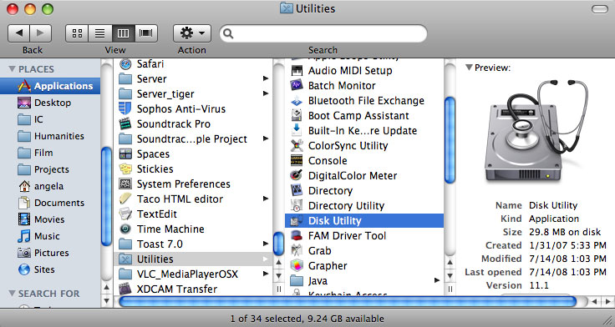Select the Directory Utility icon

pyautogui.click(x=297, y=205)
